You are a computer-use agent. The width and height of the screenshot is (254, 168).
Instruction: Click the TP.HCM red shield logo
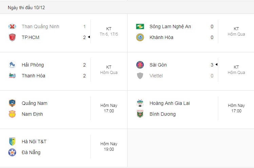coord(12,37)
